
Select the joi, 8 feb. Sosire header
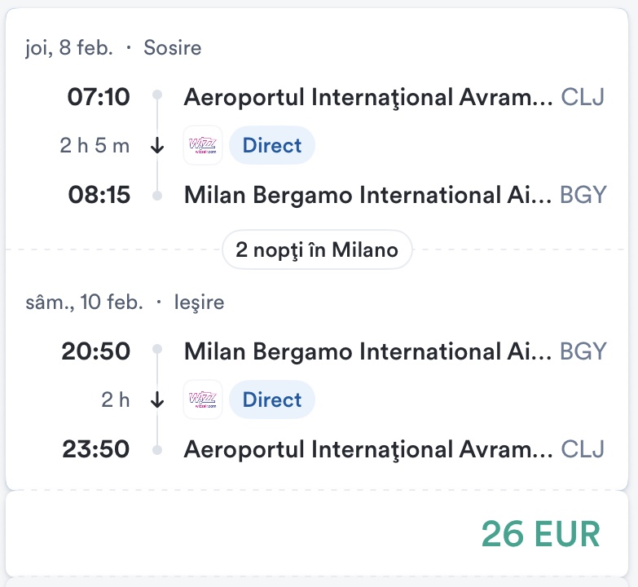(113, 48)
